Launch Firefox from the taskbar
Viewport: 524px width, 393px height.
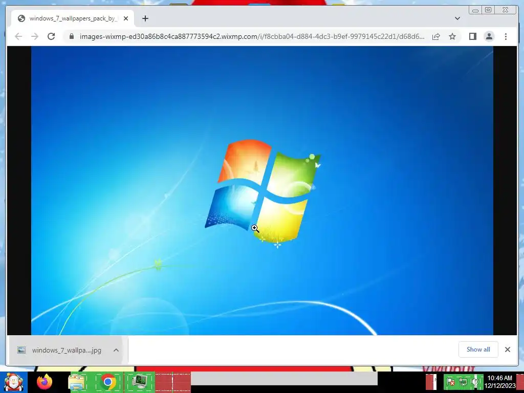(x=45, y=382)
